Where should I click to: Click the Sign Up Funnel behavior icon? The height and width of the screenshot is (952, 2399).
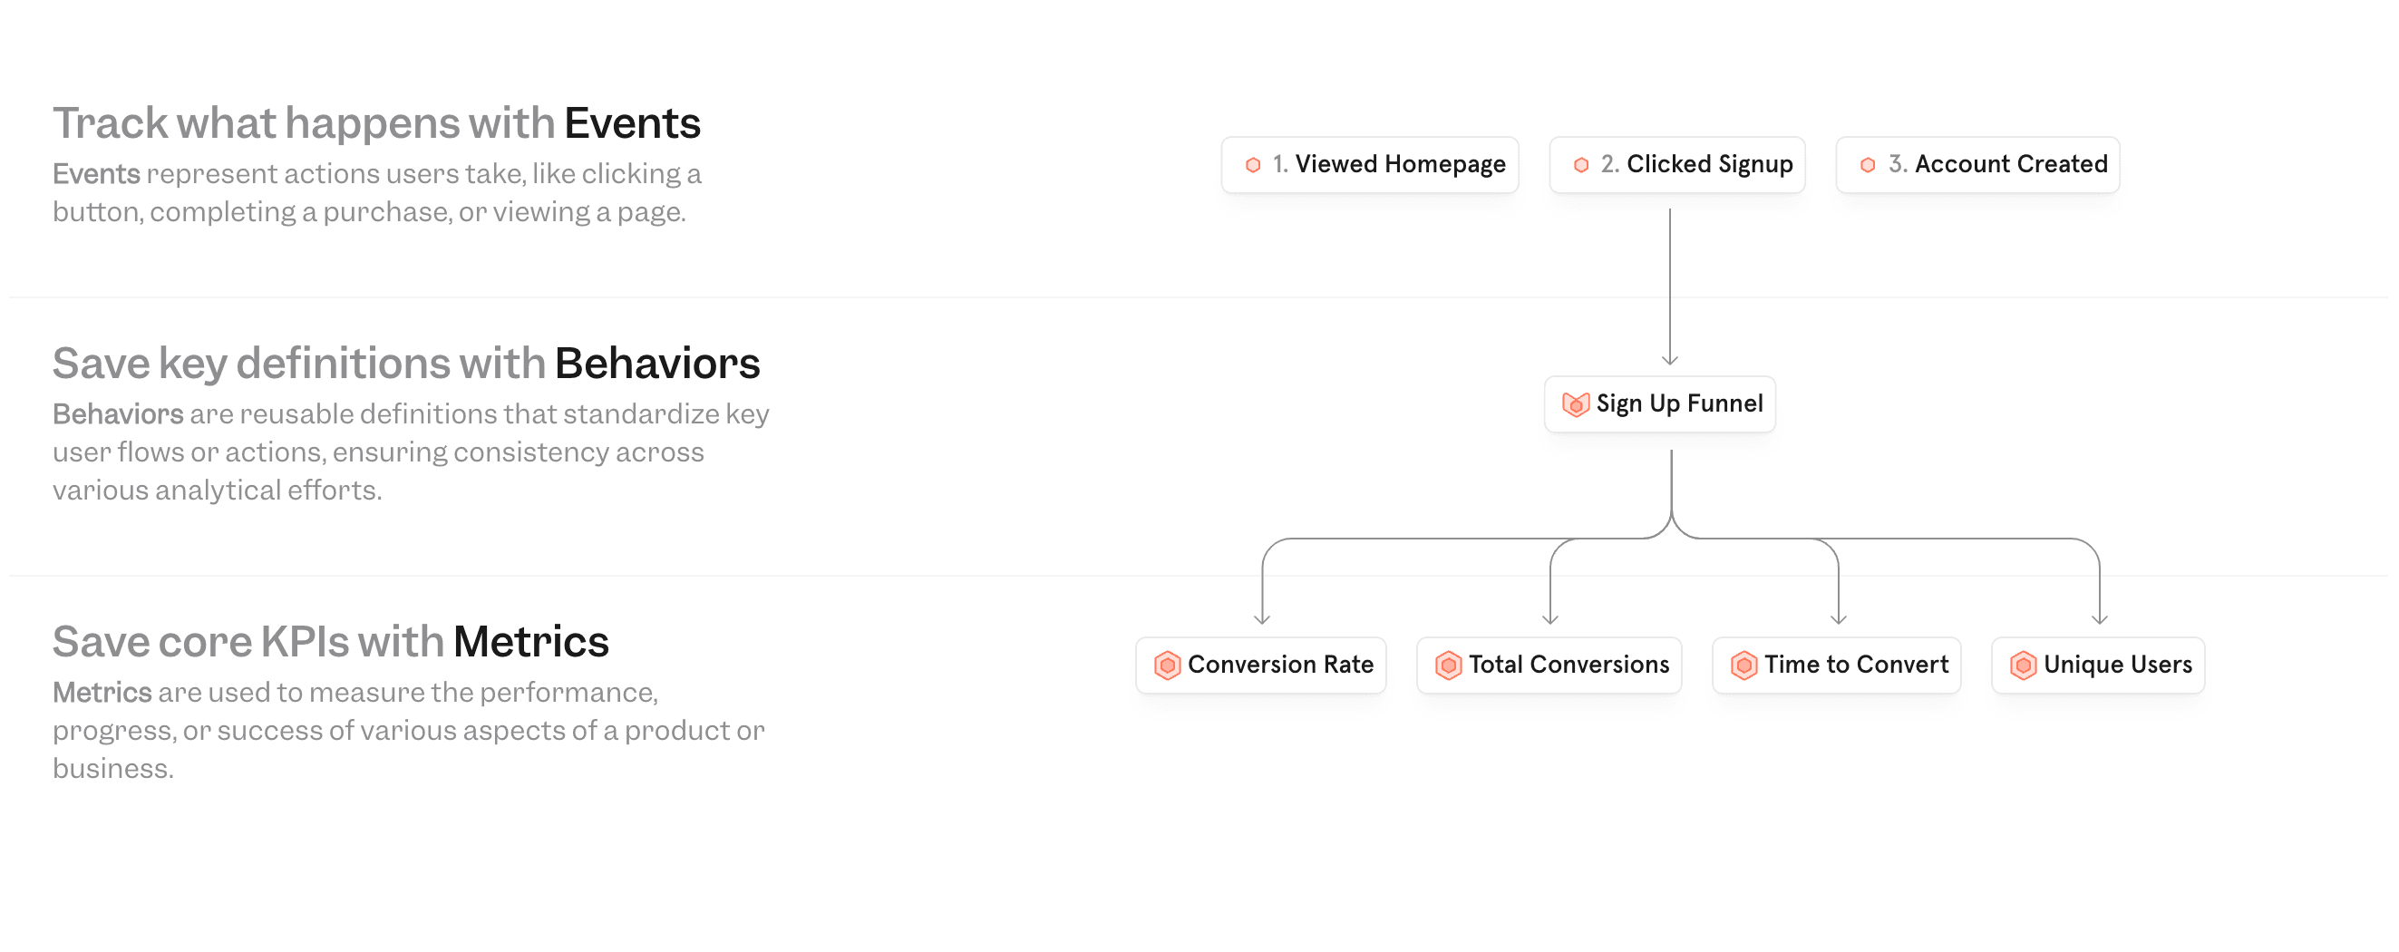point(1575,404)
